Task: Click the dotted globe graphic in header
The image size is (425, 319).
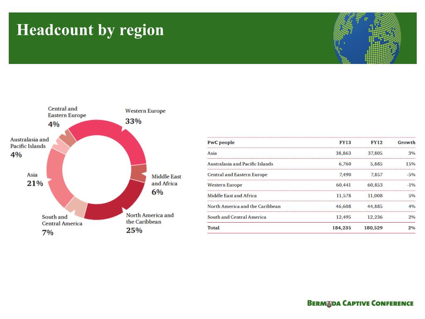Action: point(367,38)
